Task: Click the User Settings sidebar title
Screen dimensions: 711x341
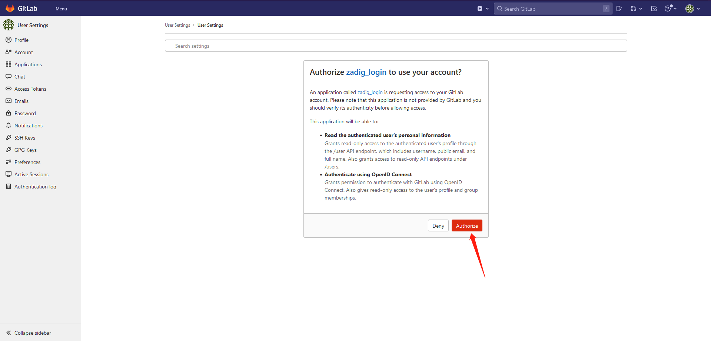Action: click(x=33, y=25)
